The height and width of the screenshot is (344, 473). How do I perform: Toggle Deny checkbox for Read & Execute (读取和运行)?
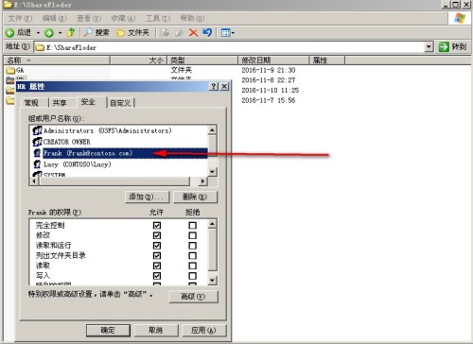[x=192, y=246]
